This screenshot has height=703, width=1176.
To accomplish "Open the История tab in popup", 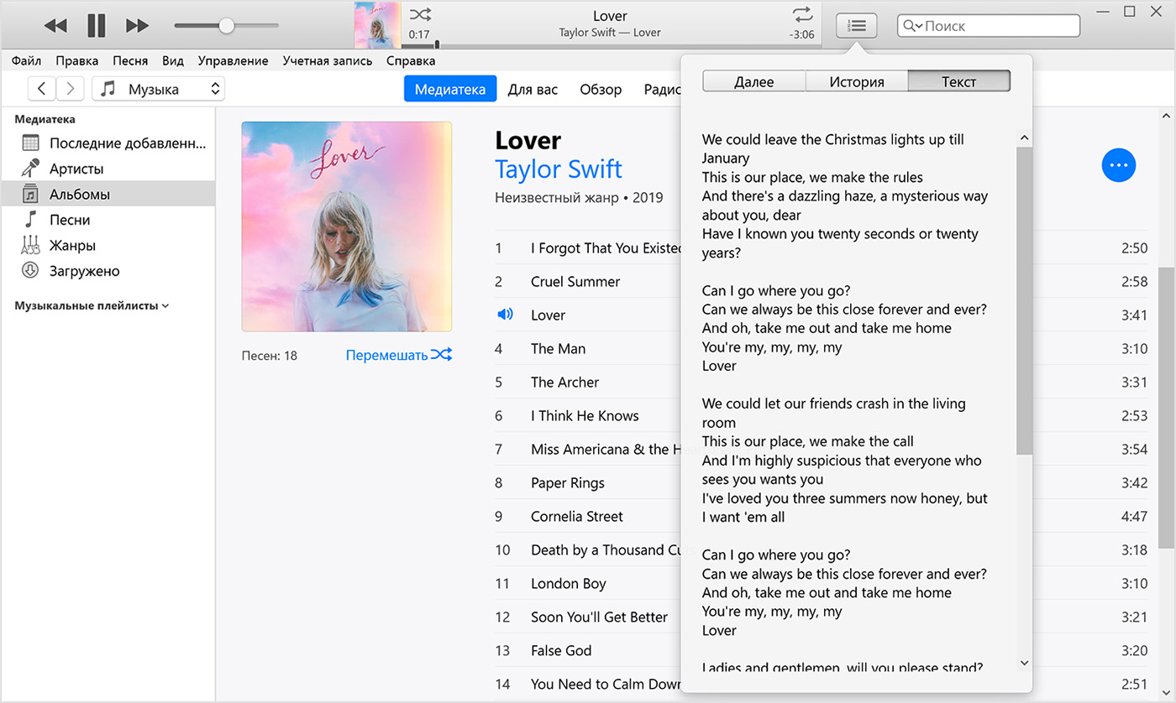I will coord(857,81).
